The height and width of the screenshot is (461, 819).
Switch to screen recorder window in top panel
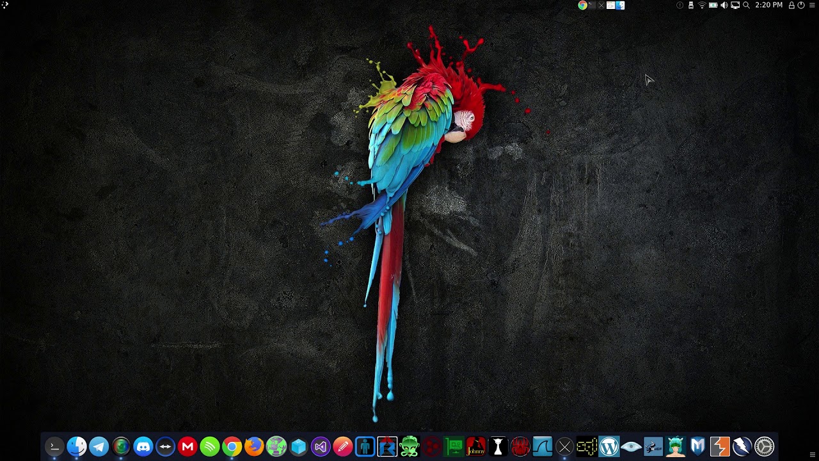(610, 5)
